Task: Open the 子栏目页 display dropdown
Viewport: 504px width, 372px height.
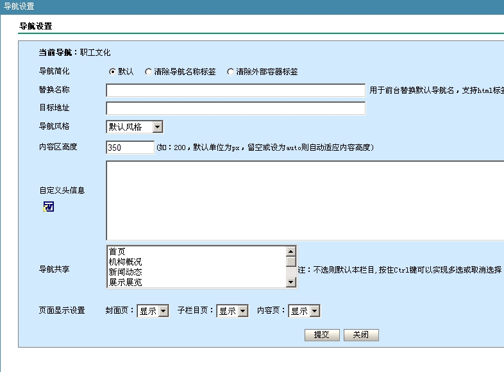Action: pyautogui.click(x=232, y=311)
